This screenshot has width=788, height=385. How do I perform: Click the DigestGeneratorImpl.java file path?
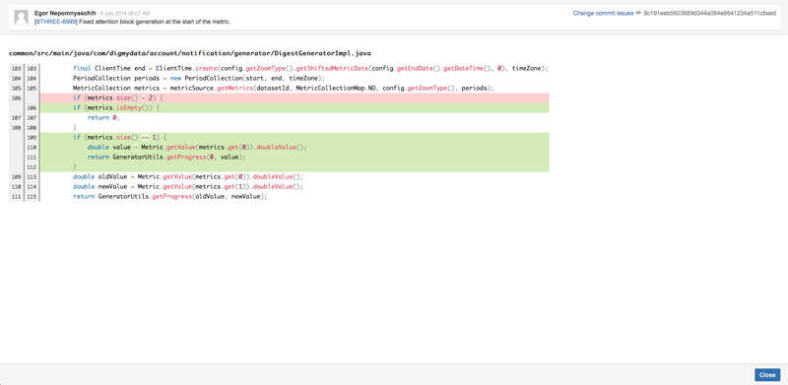click(x=190, y=53)
